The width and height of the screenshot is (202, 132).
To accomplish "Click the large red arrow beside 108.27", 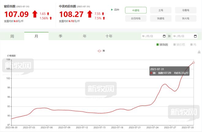I will click(90, 14).
